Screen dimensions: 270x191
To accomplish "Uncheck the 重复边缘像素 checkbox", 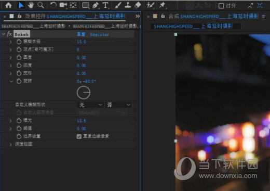I will 79,136.
